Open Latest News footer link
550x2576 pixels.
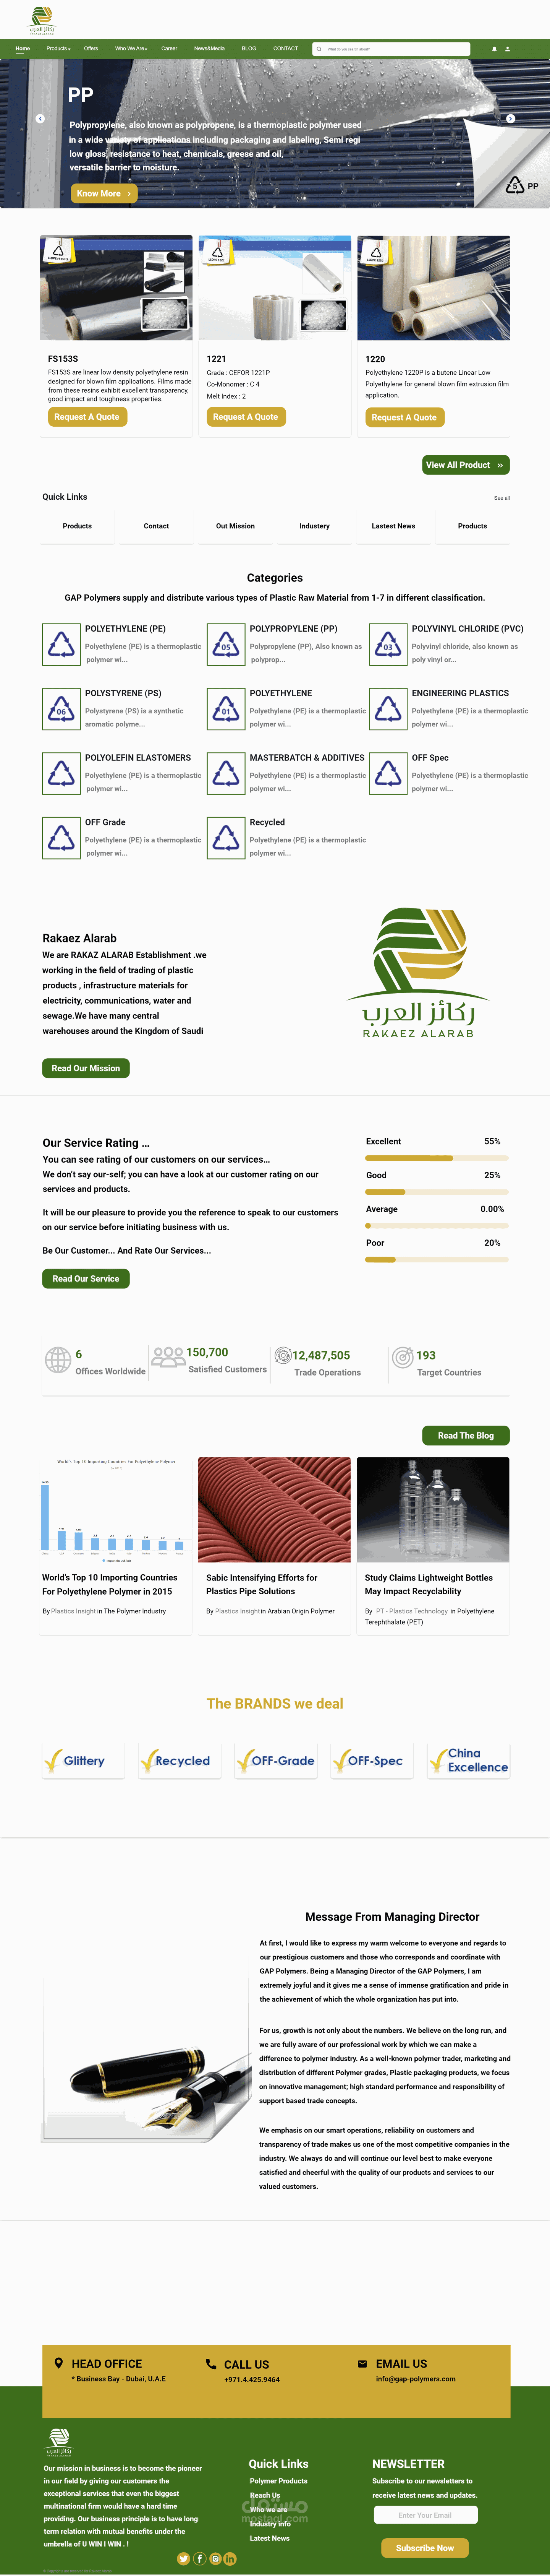[x=270, y=2538]
